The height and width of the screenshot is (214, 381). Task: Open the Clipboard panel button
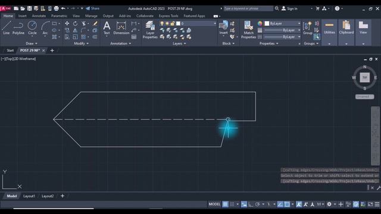click(346, 33)
